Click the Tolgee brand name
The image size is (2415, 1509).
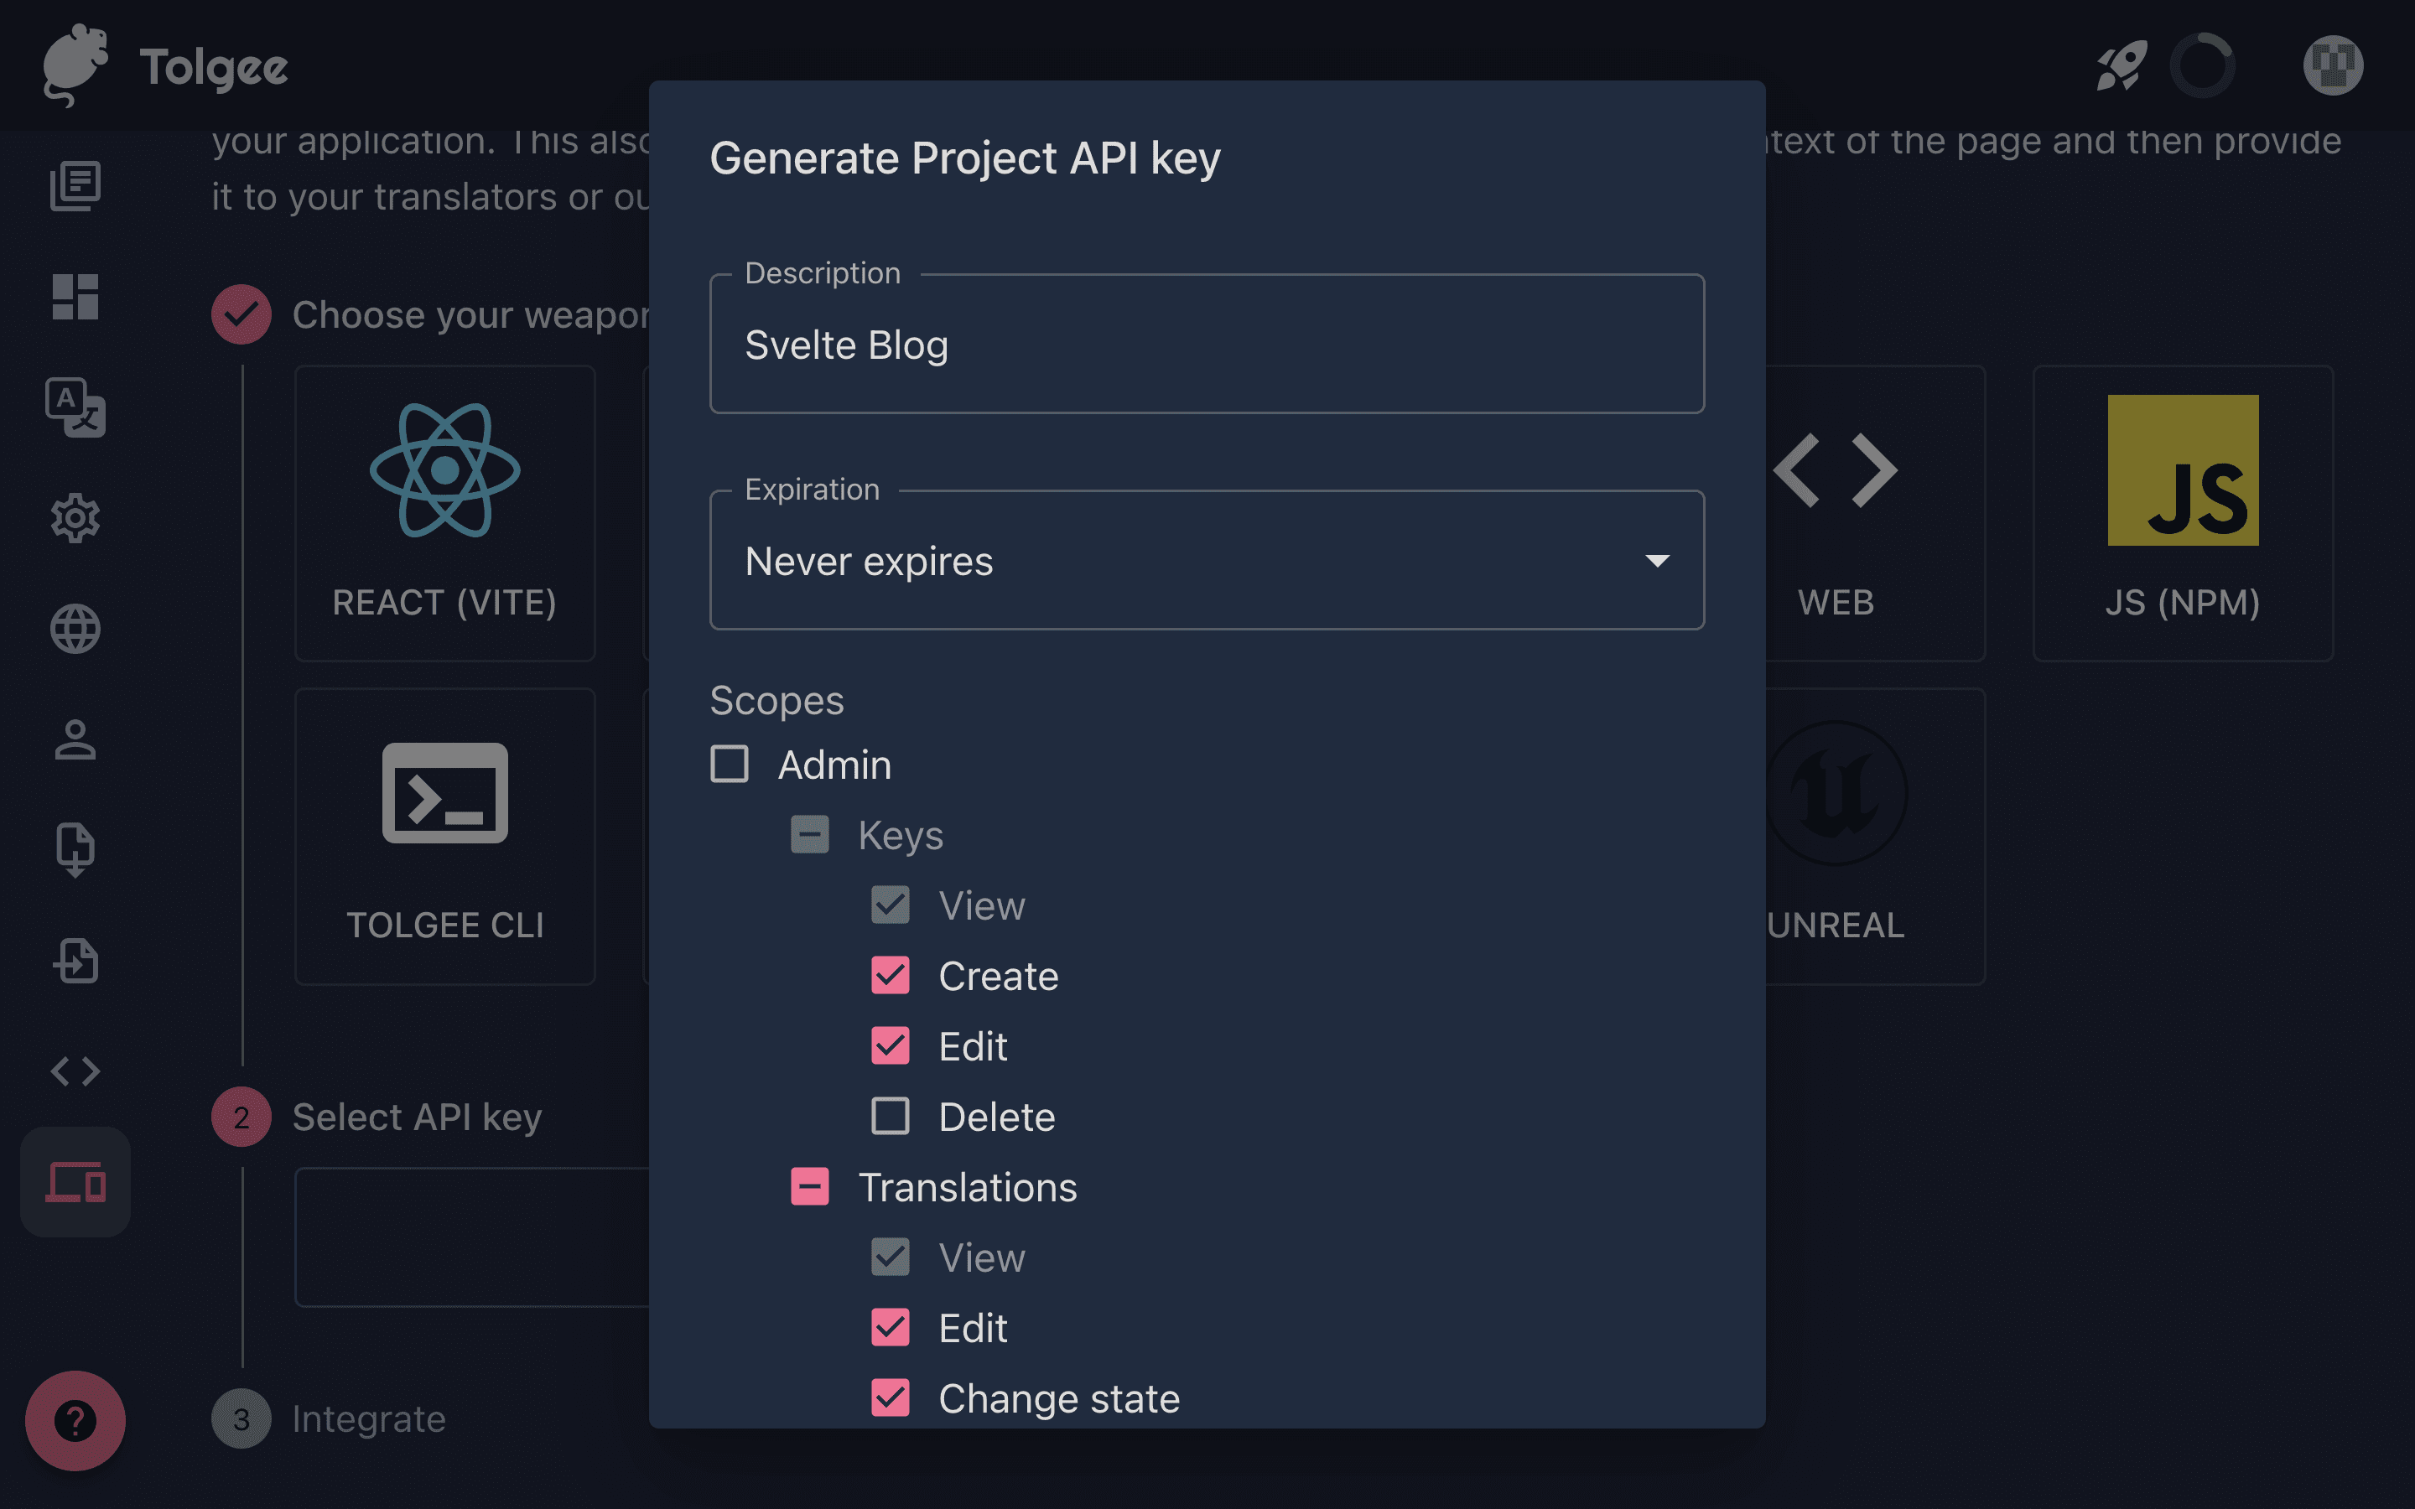point(214,68)
